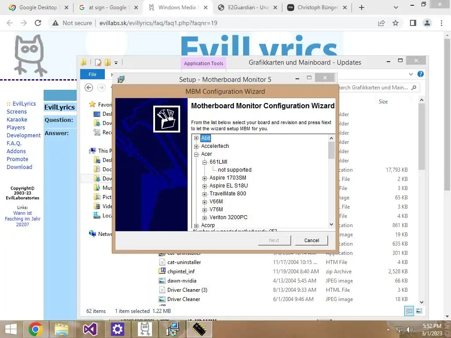Switch Explorer to details view icon
This screenshot has width=451, height=338.
(x=409, y=311)
